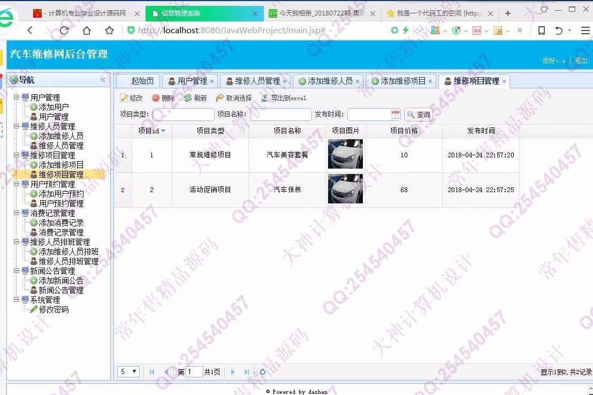Select the 活动促销项目 table cell

210,189
